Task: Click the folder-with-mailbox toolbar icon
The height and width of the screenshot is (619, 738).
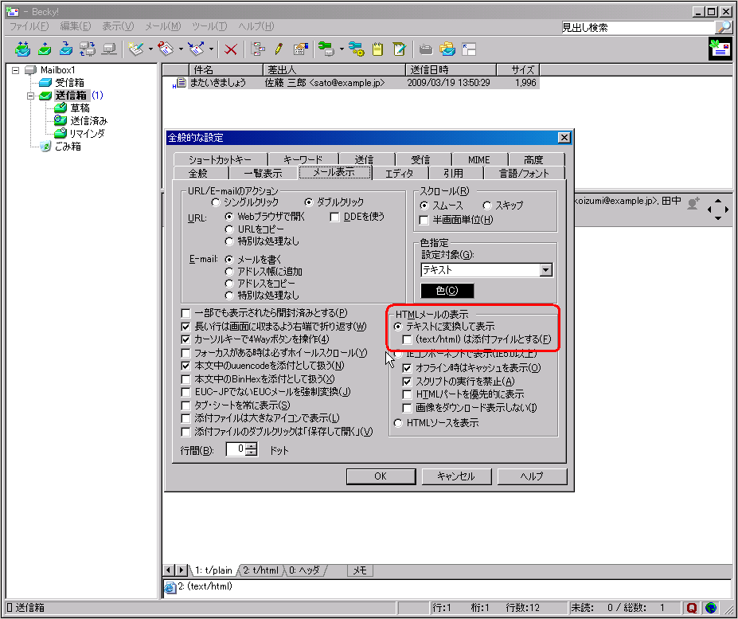Action: (x=447, y=49)
